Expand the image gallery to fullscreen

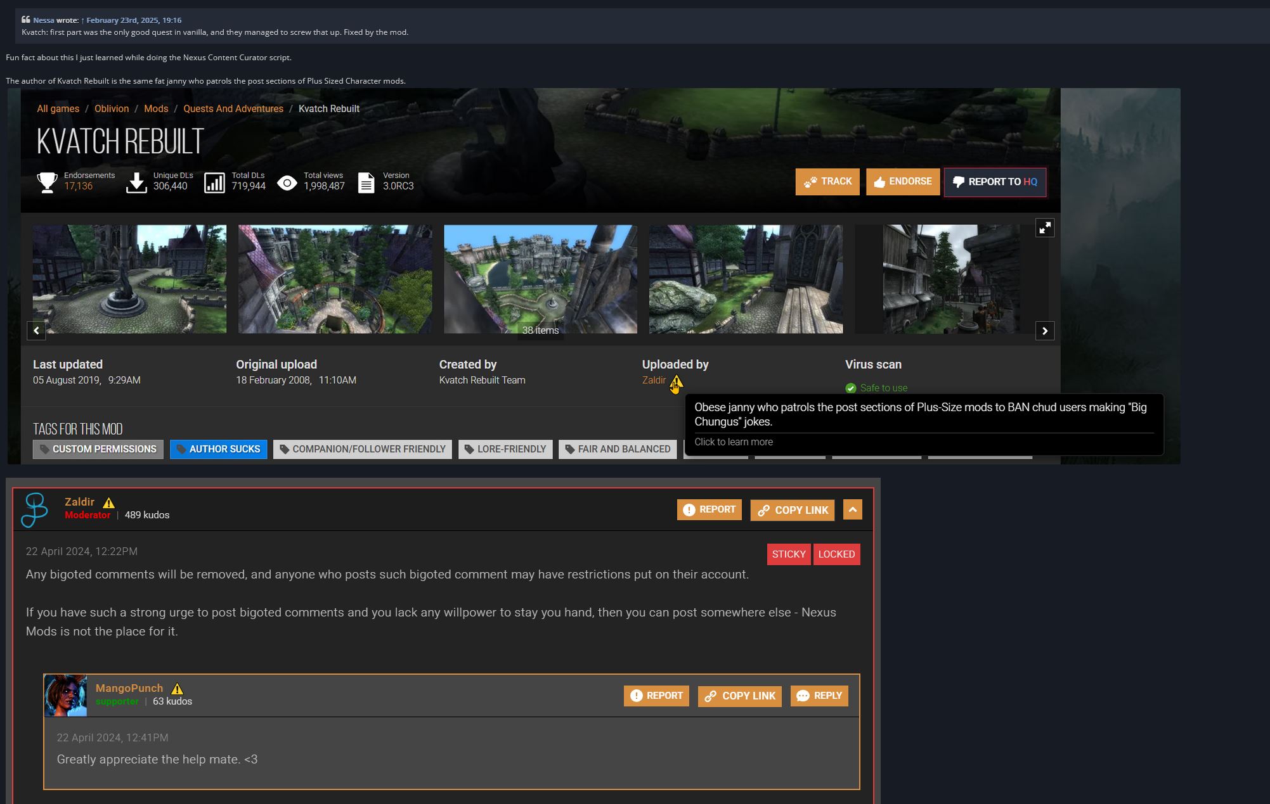click(1044, 228)
